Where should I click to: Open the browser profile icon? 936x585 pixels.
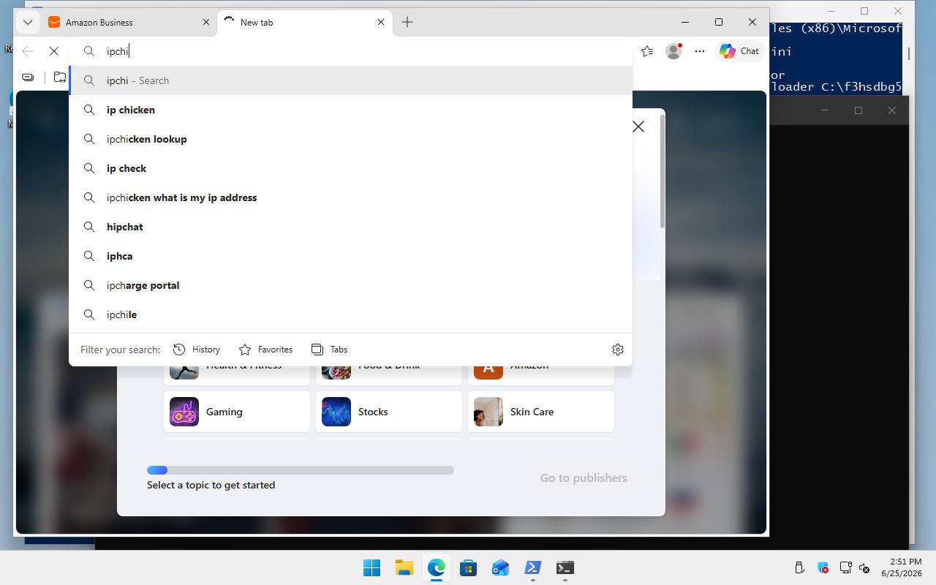click(x=673, y=51)
